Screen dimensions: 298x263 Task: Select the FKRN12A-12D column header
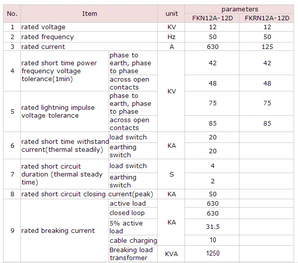pyautogui.click(x=267, y=18)
